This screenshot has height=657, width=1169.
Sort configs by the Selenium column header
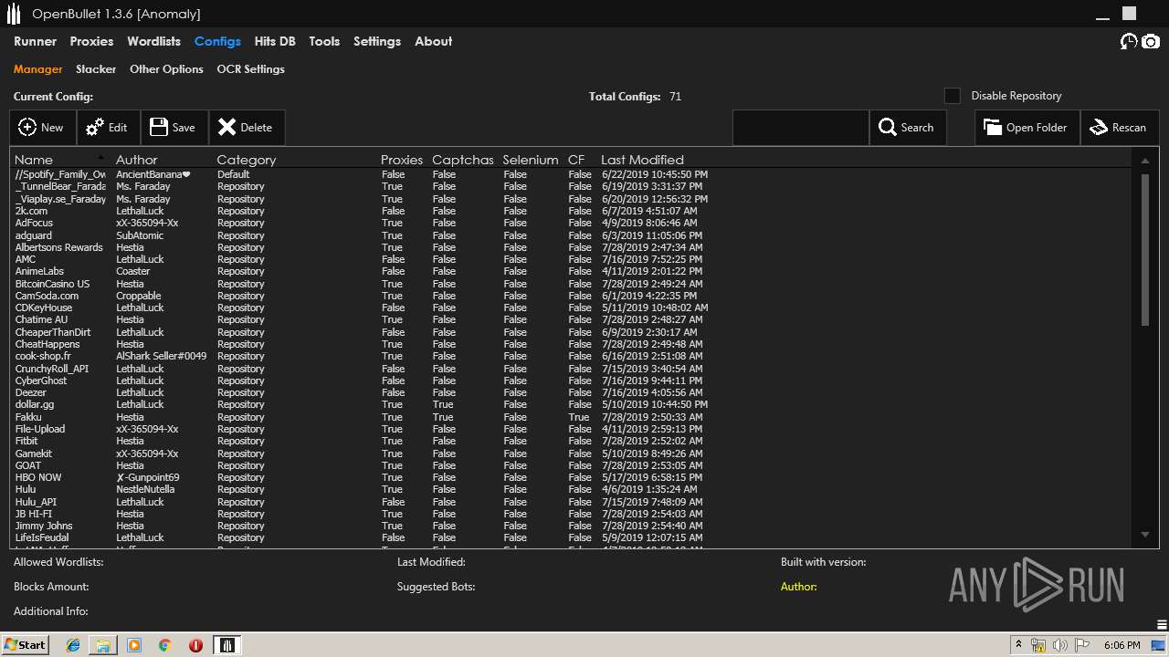pyautogui.click(x=531, y=160)
